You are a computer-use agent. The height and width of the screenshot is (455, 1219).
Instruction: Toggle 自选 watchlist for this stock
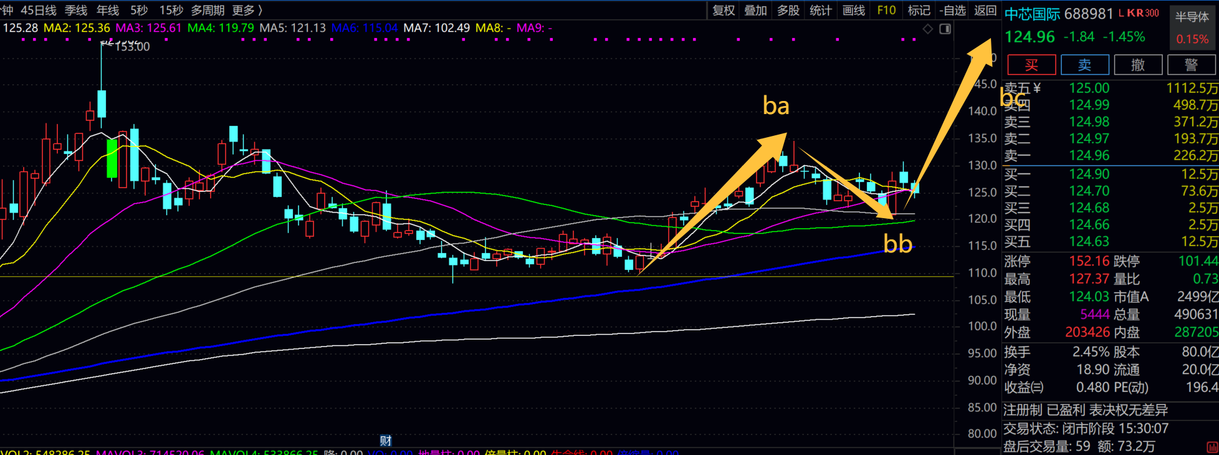pos(952,11)
